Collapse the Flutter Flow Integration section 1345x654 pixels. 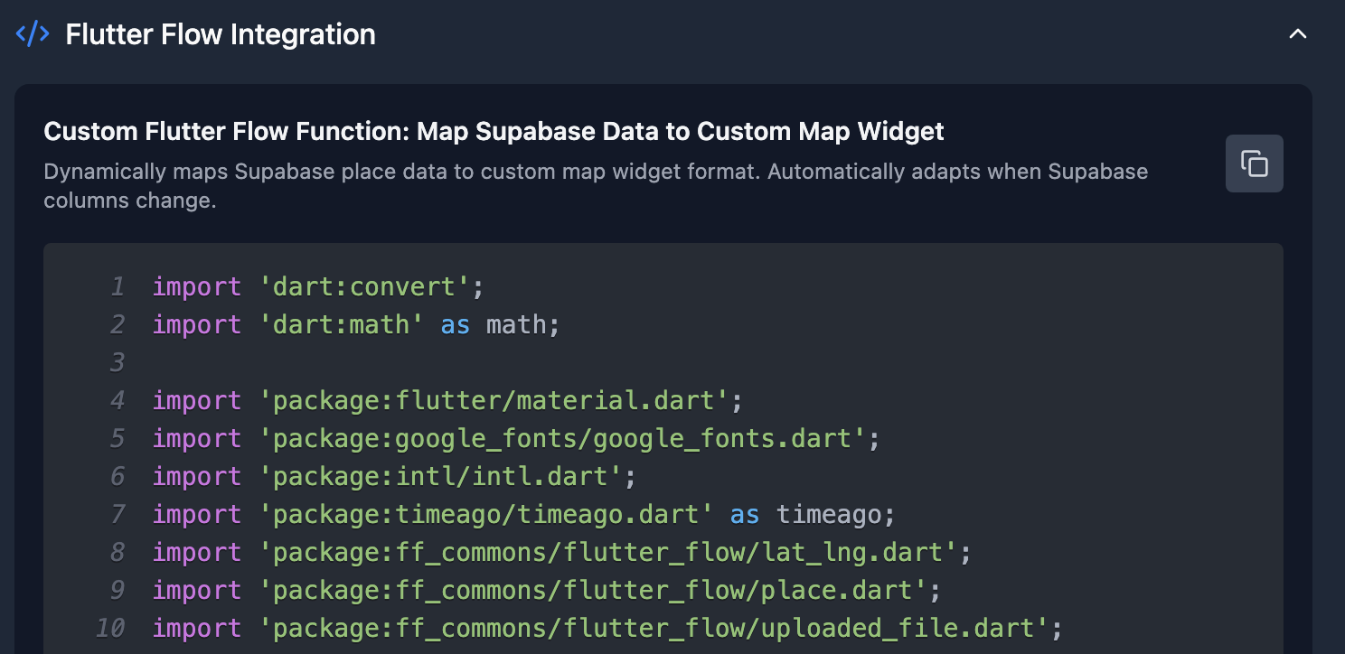pos(1297,34)
